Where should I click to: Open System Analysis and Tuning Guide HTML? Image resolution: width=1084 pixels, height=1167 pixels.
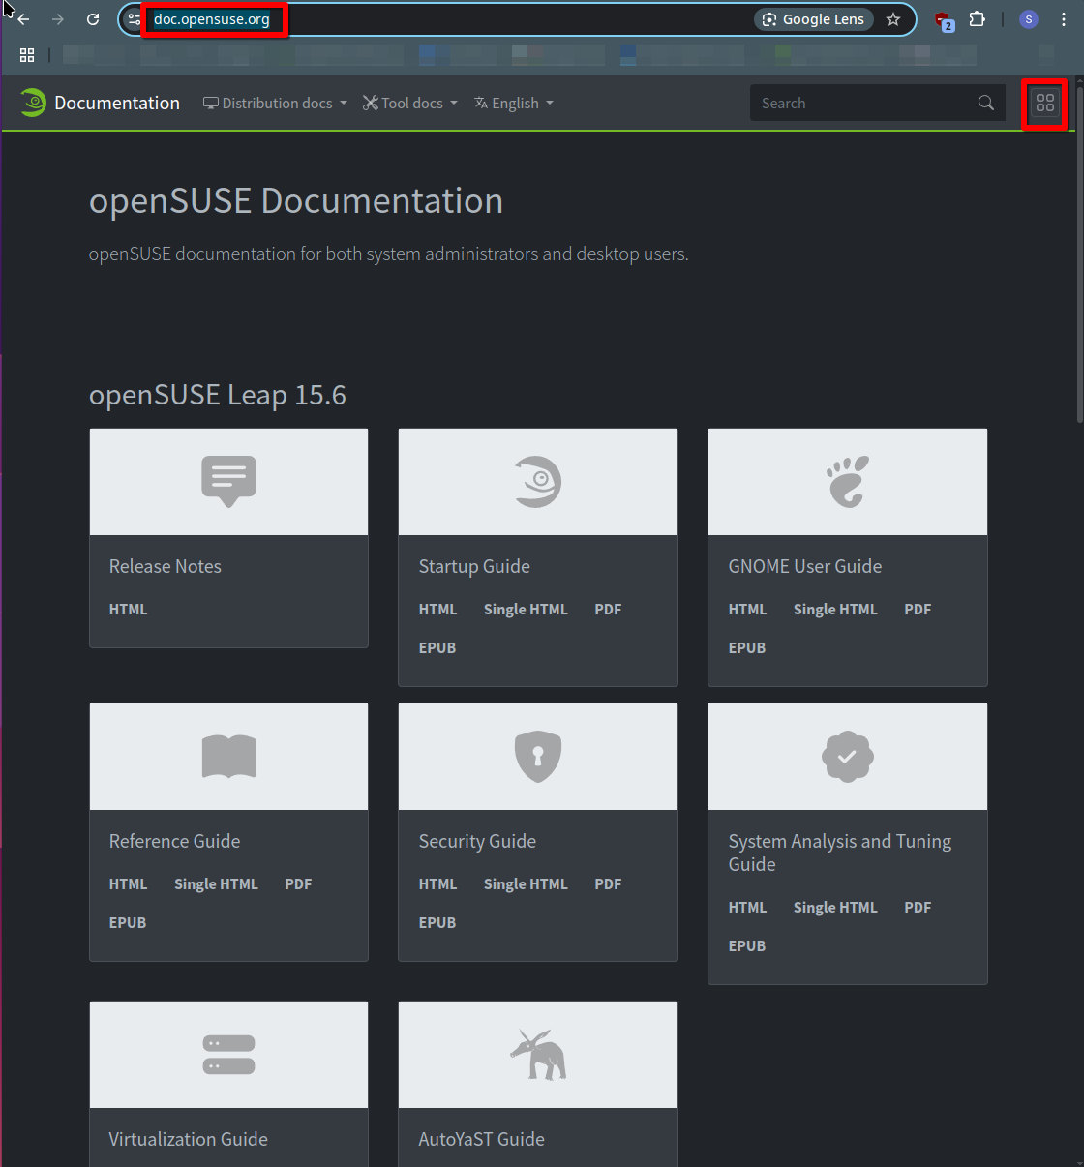(x=747, y=908)
